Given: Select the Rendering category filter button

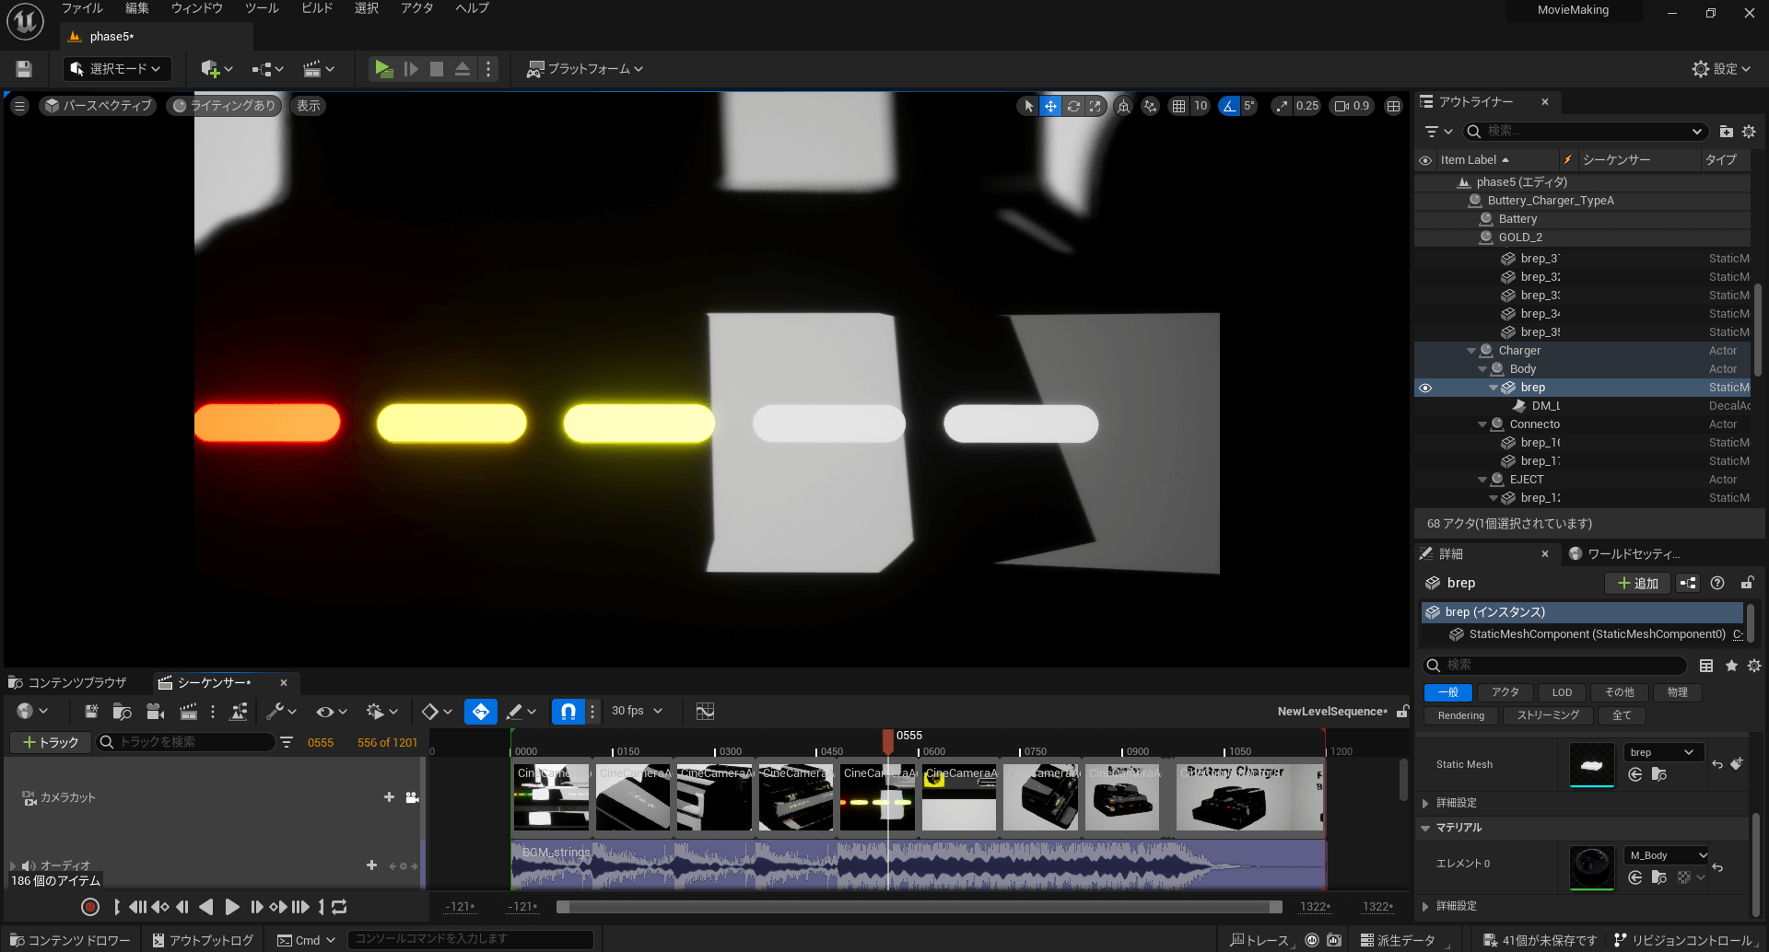Looking at the screenshot, I should [x=1461, y=715].
